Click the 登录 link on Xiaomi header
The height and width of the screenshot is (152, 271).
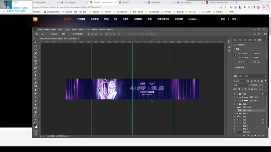click(223, 19)
